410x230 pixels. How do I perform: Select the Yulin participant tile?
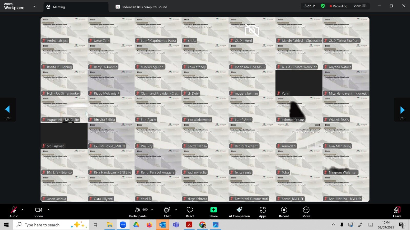pyautogui.click(x=299, y=83)
